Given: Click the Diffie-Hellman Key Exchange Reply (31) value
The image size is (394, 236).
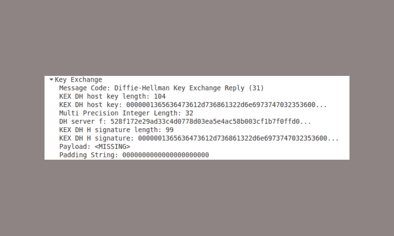Looking at the screenshot, I should (x=189, y=88).
